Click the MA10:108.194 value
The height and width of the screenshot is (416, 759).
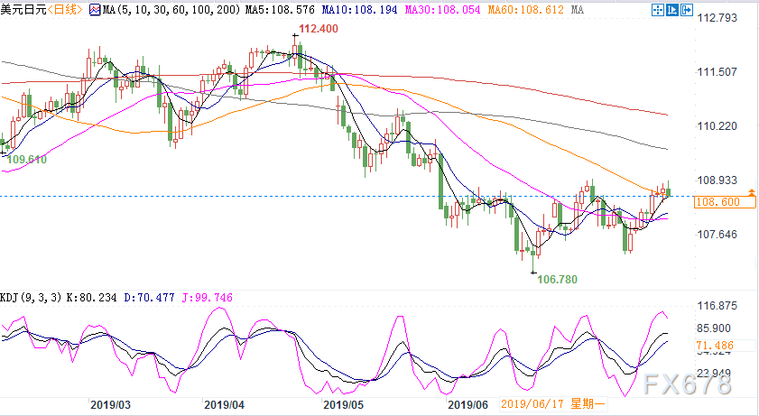click(360, 10)
